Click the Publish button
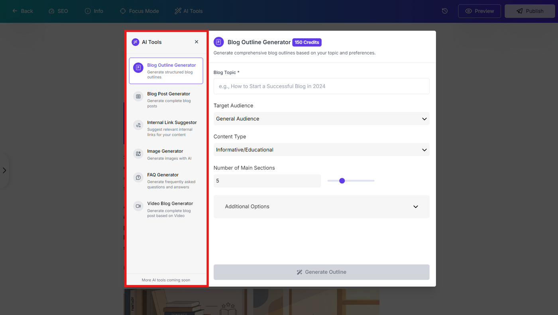Viewport: 558px width, 315px height. point(530,11)
